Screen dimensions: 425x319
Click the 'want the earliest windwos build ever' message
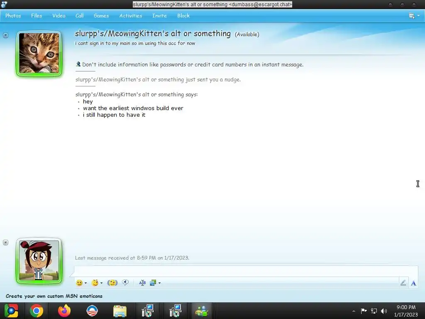[x=133, y=108]
